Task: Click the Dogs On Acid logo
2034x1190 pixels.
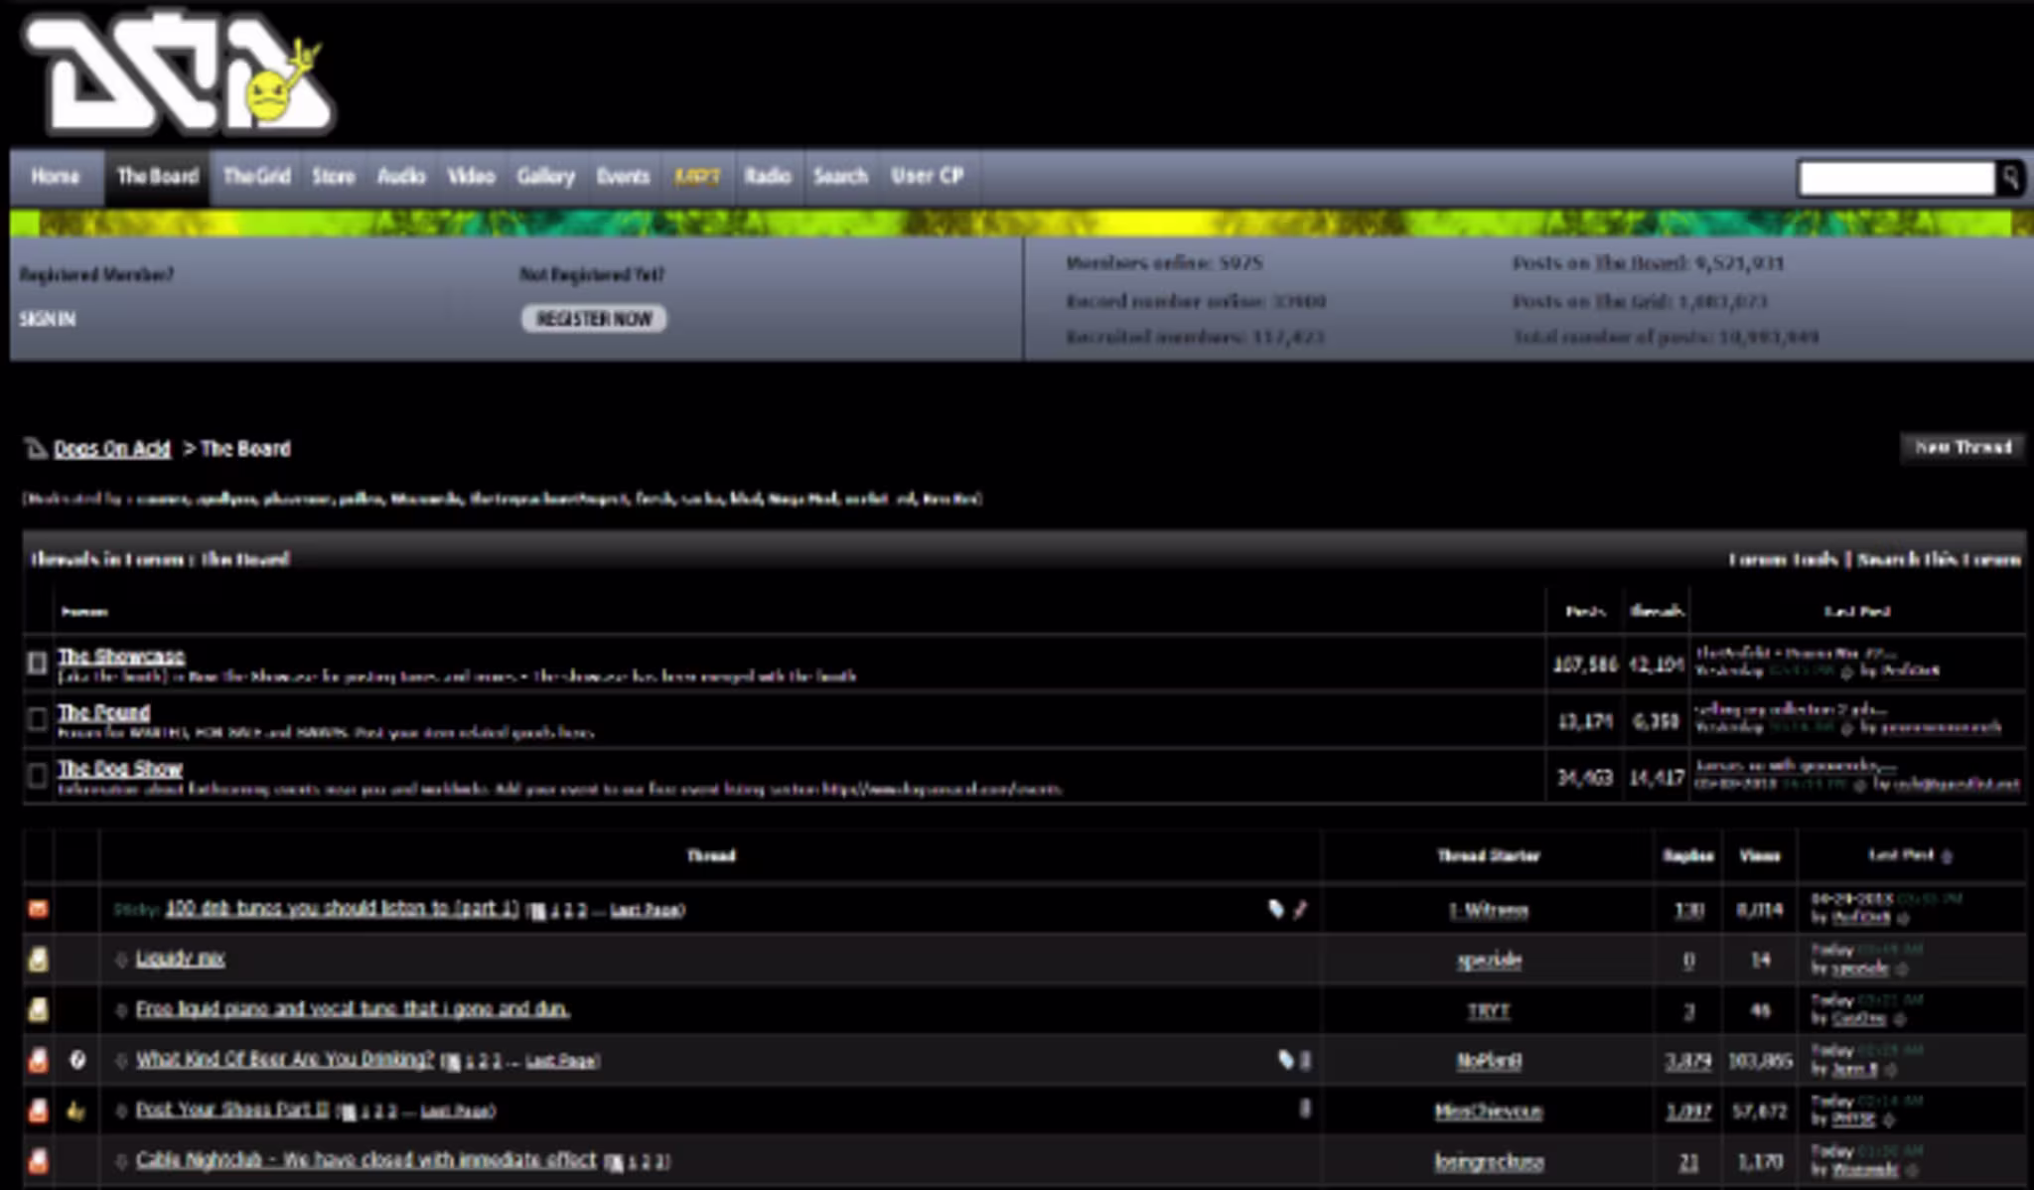Action: [x=179, y=74]
